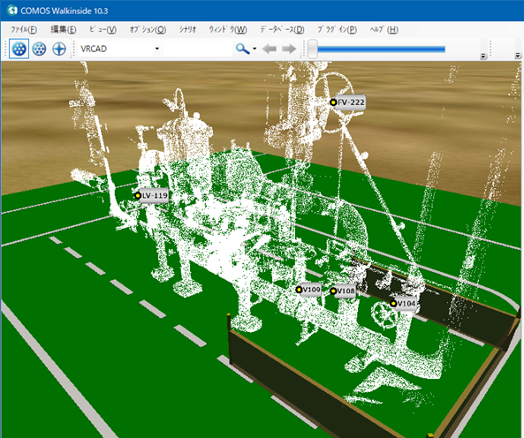The image size is (524, 438).
Task: Select the crosshair compass navigation icon
Action: pyautogui.click(x=59, y=49)
